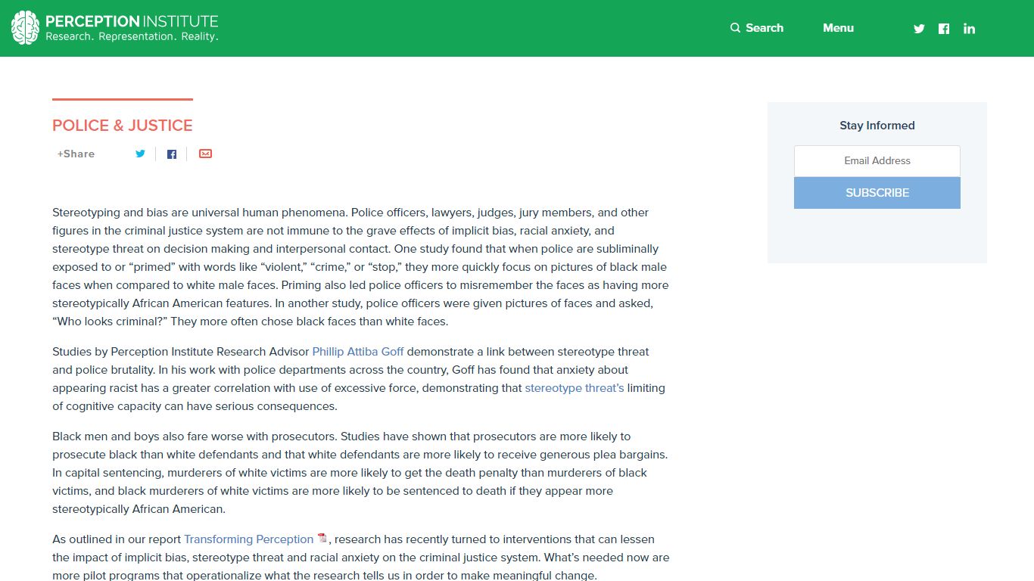Click the search magnifier icon
Image resolution: width=1034 pixels, height=581 pixels.
(x=735, y=28)
